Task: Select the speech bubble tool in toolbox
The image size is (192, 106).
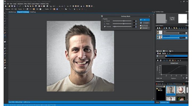Action: [5, 68]
